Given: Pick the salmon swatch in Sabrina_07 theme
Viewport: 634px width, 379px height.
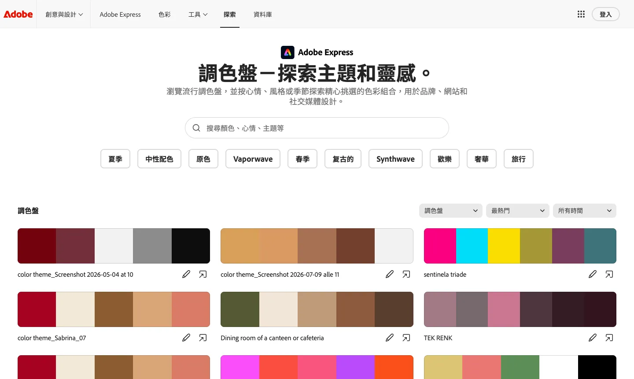Looking at the screenshot, I should click(x=191, y=309).
